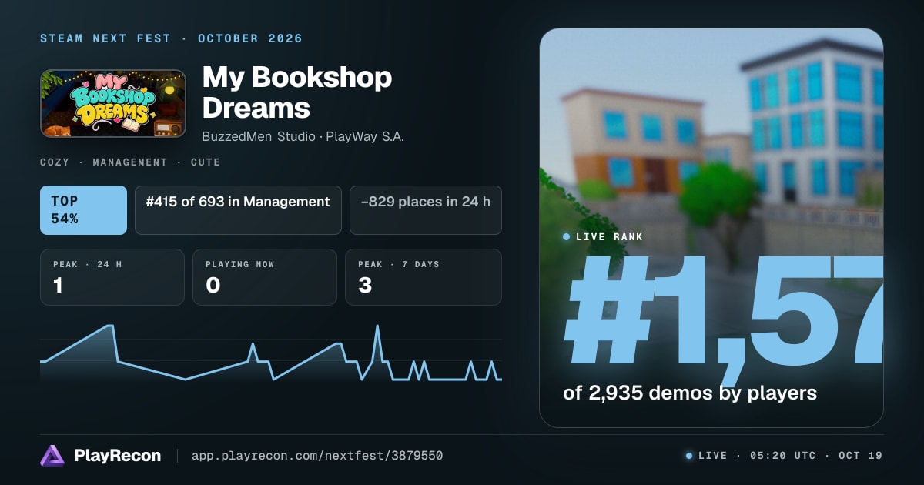Click the PLAYING NOW card
The height and width of the screenshot is (485, 924).
265,277
